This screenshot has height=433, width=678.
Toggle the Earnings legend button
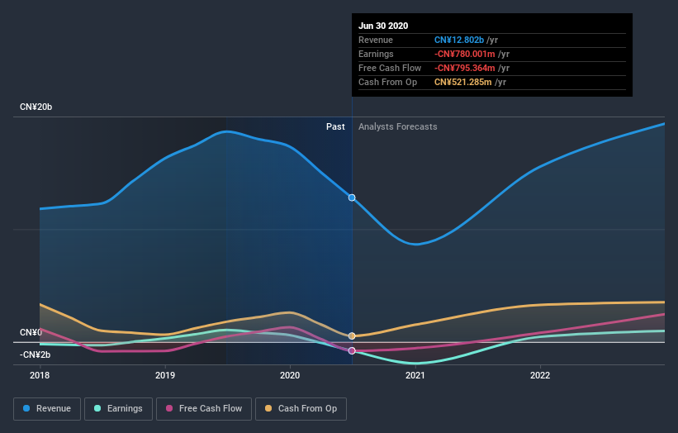pyautogui.click(x=118, y=409)
